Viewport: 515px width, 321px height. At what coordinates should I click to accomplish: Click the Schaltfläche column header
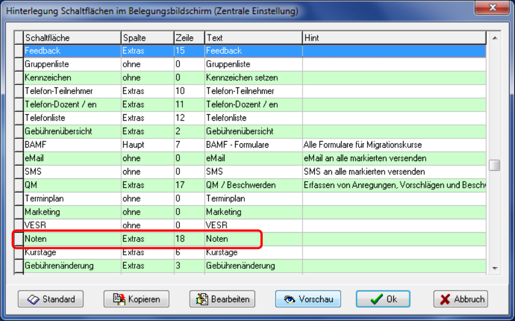tap(72, 38)
